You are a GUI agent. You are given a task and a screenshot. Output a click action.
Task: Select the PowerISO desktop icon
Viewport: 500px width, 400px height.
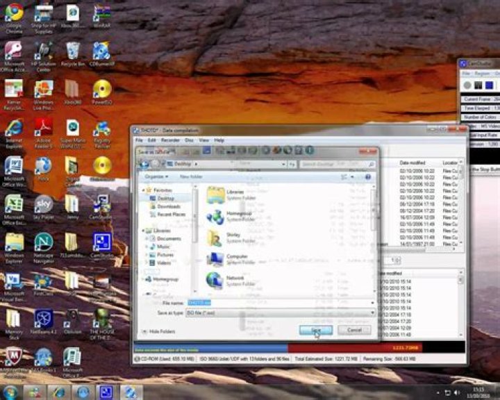(102, 91)
